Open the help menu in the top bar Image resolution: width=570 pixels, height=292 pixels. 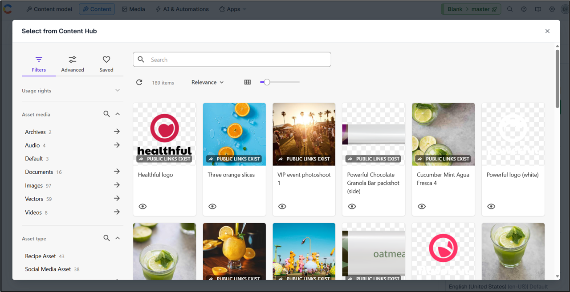click(x=524, y=9)
